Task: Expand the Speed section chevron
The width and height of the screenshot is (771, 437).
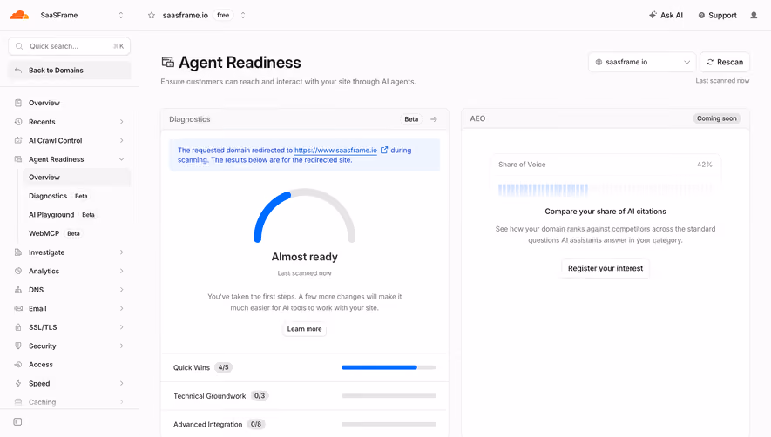Action: pyautogui.click(x=121, y=383)
